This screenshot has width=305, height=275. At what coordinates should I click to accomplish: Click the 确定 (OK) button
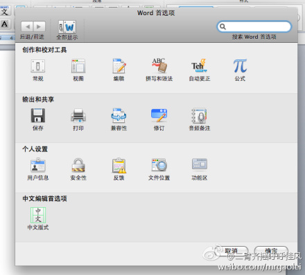point(271,251)
